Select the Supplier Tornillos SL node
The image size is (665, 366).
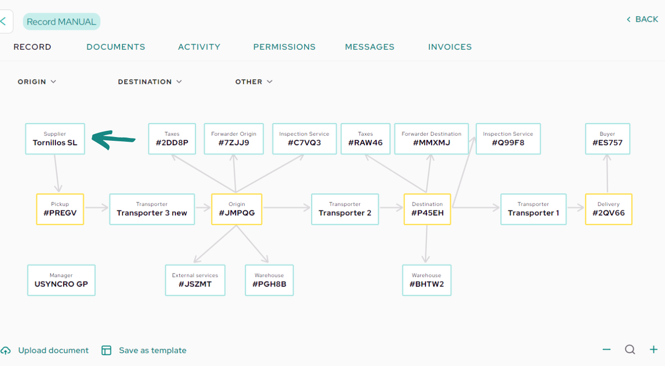pos(55,139)
